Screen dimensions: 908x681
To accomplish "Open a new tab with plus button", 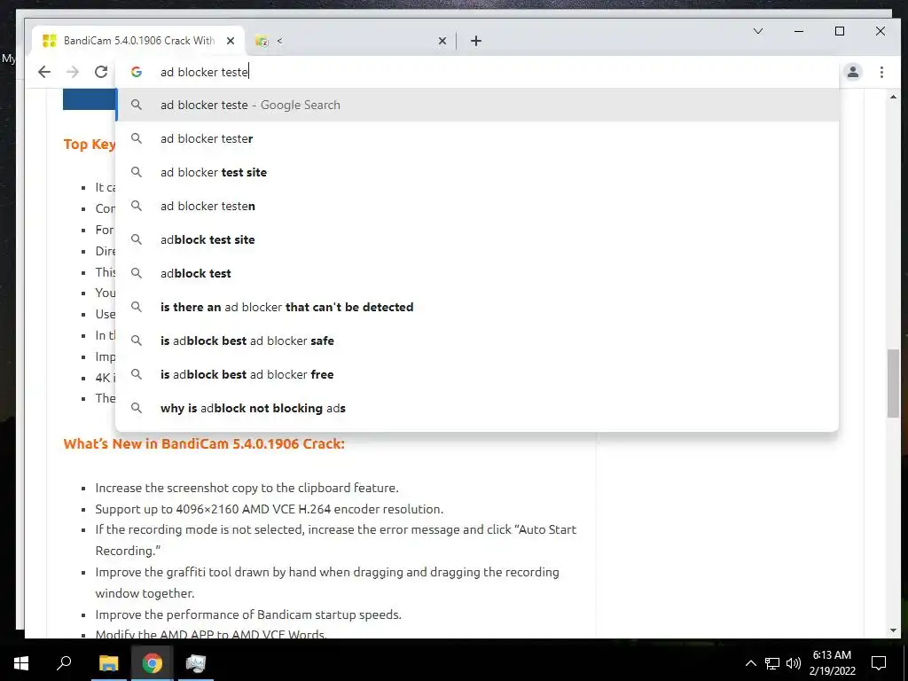I will coord(476,41).
